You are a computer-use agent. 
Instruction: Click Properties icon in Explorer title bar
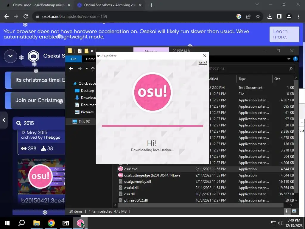coord(80,51)
